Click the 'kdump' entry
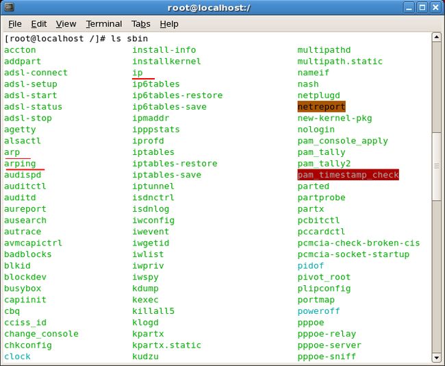The width and height of the screenshot is (445, 366). (x=145, y=289)
